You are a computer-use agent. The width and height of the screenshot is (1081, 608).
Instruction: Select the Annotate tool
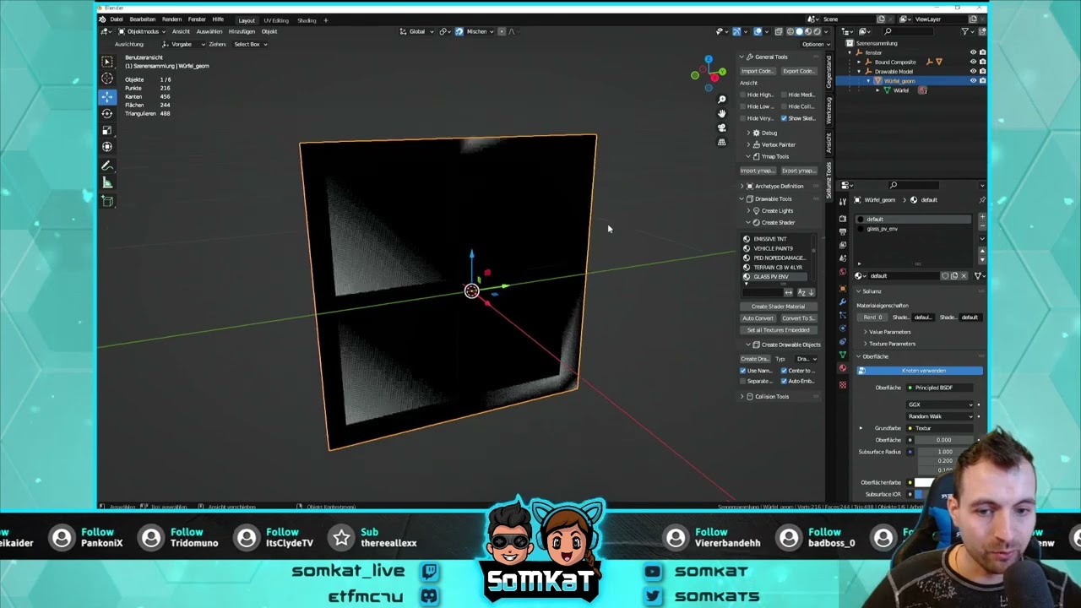click(x=107, y=166)
